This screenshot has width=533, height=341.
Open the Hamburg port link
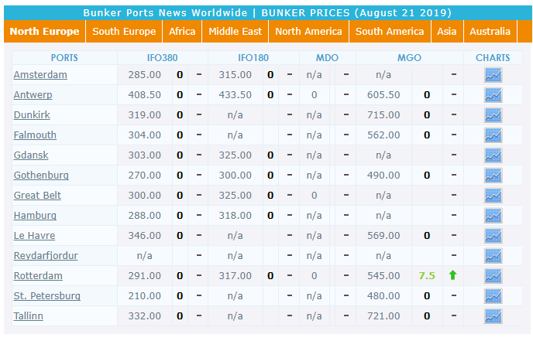(x=35, y=216)
